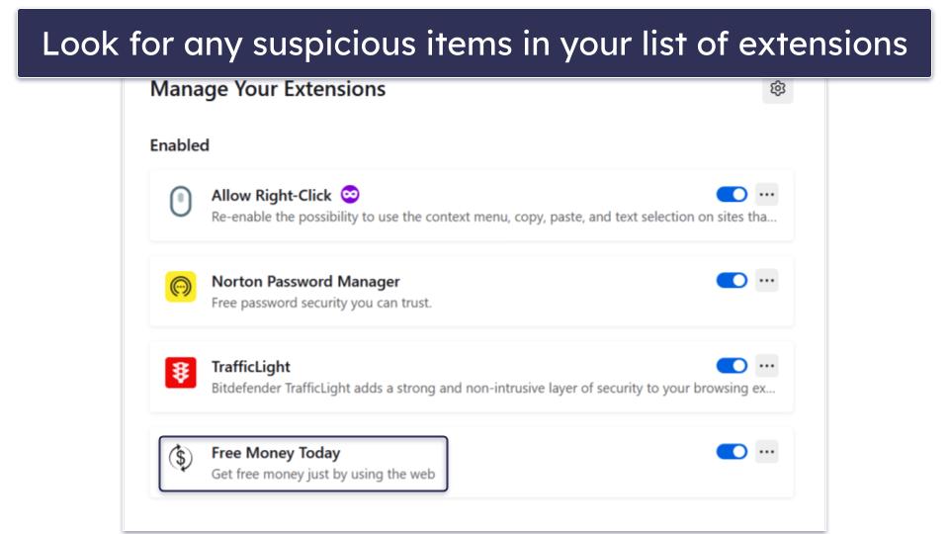This screenshot has height=534, width=949.
Task: Open Free Money Today three-dot menu
Action: (767, 452)
